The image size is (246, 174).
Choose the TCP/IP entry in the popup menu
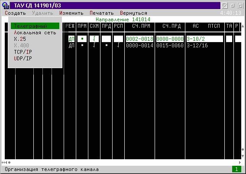pyautogui.click(x=23, y=52)
